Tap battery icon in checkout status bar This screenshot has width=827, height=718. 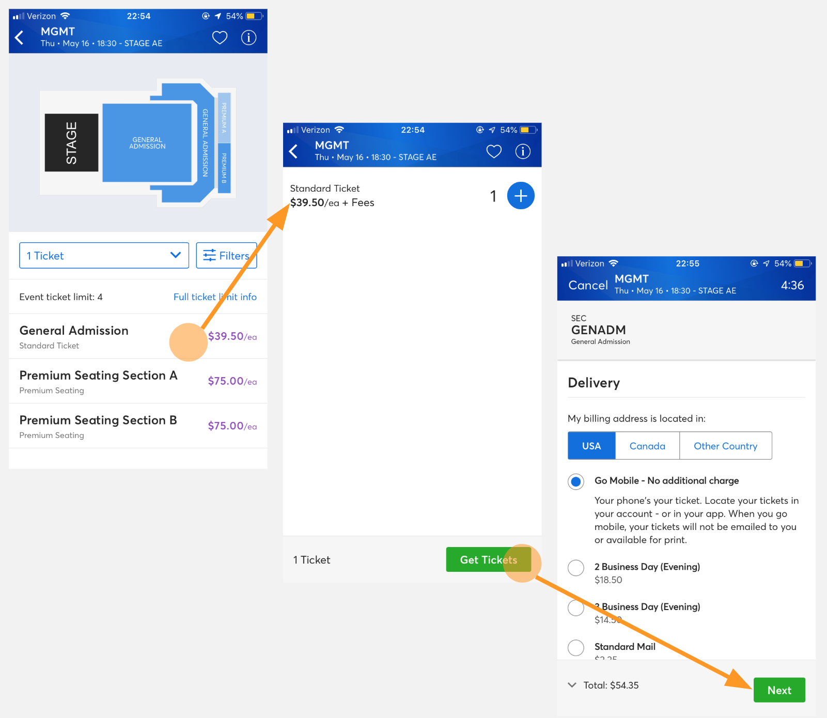pos(803,263)
